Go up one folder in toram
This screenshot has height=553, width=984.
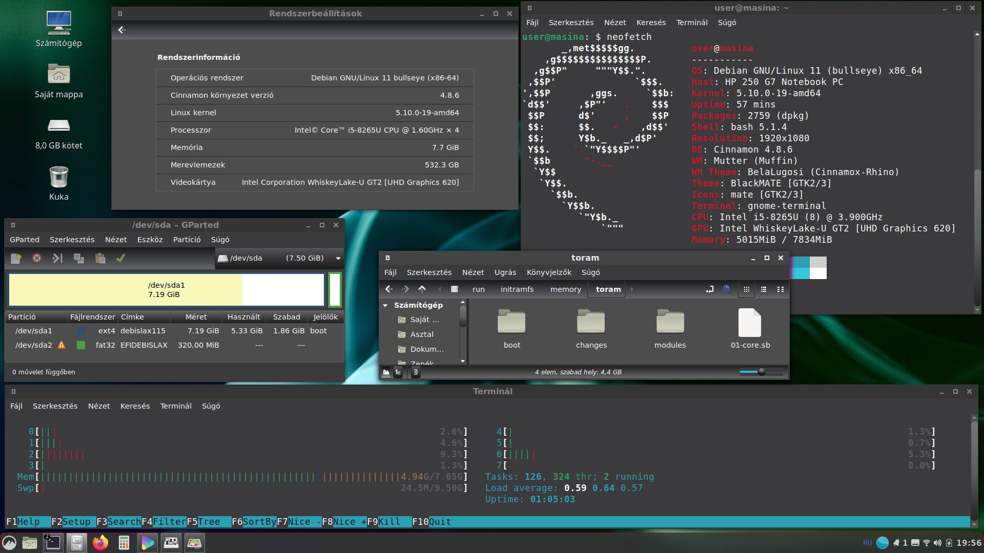click(x=422, y=289)
